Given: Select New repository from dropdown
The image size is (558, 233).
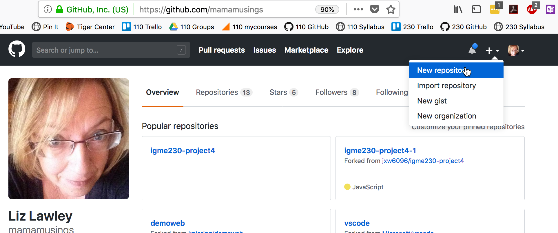Looking at the screenshot, I should (x=456, y=70).
